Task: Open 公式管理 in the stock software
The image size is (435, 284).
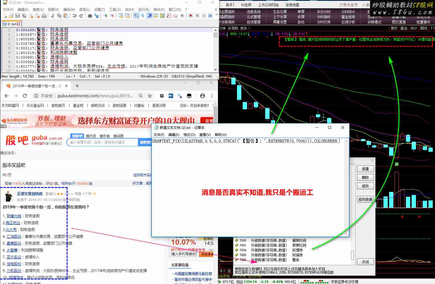Action: [254, 17]
